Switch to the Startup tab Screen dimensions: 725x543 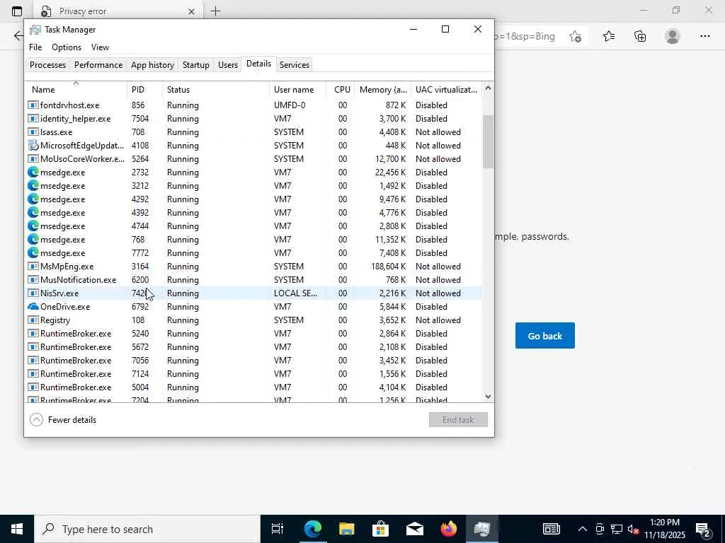195,64
